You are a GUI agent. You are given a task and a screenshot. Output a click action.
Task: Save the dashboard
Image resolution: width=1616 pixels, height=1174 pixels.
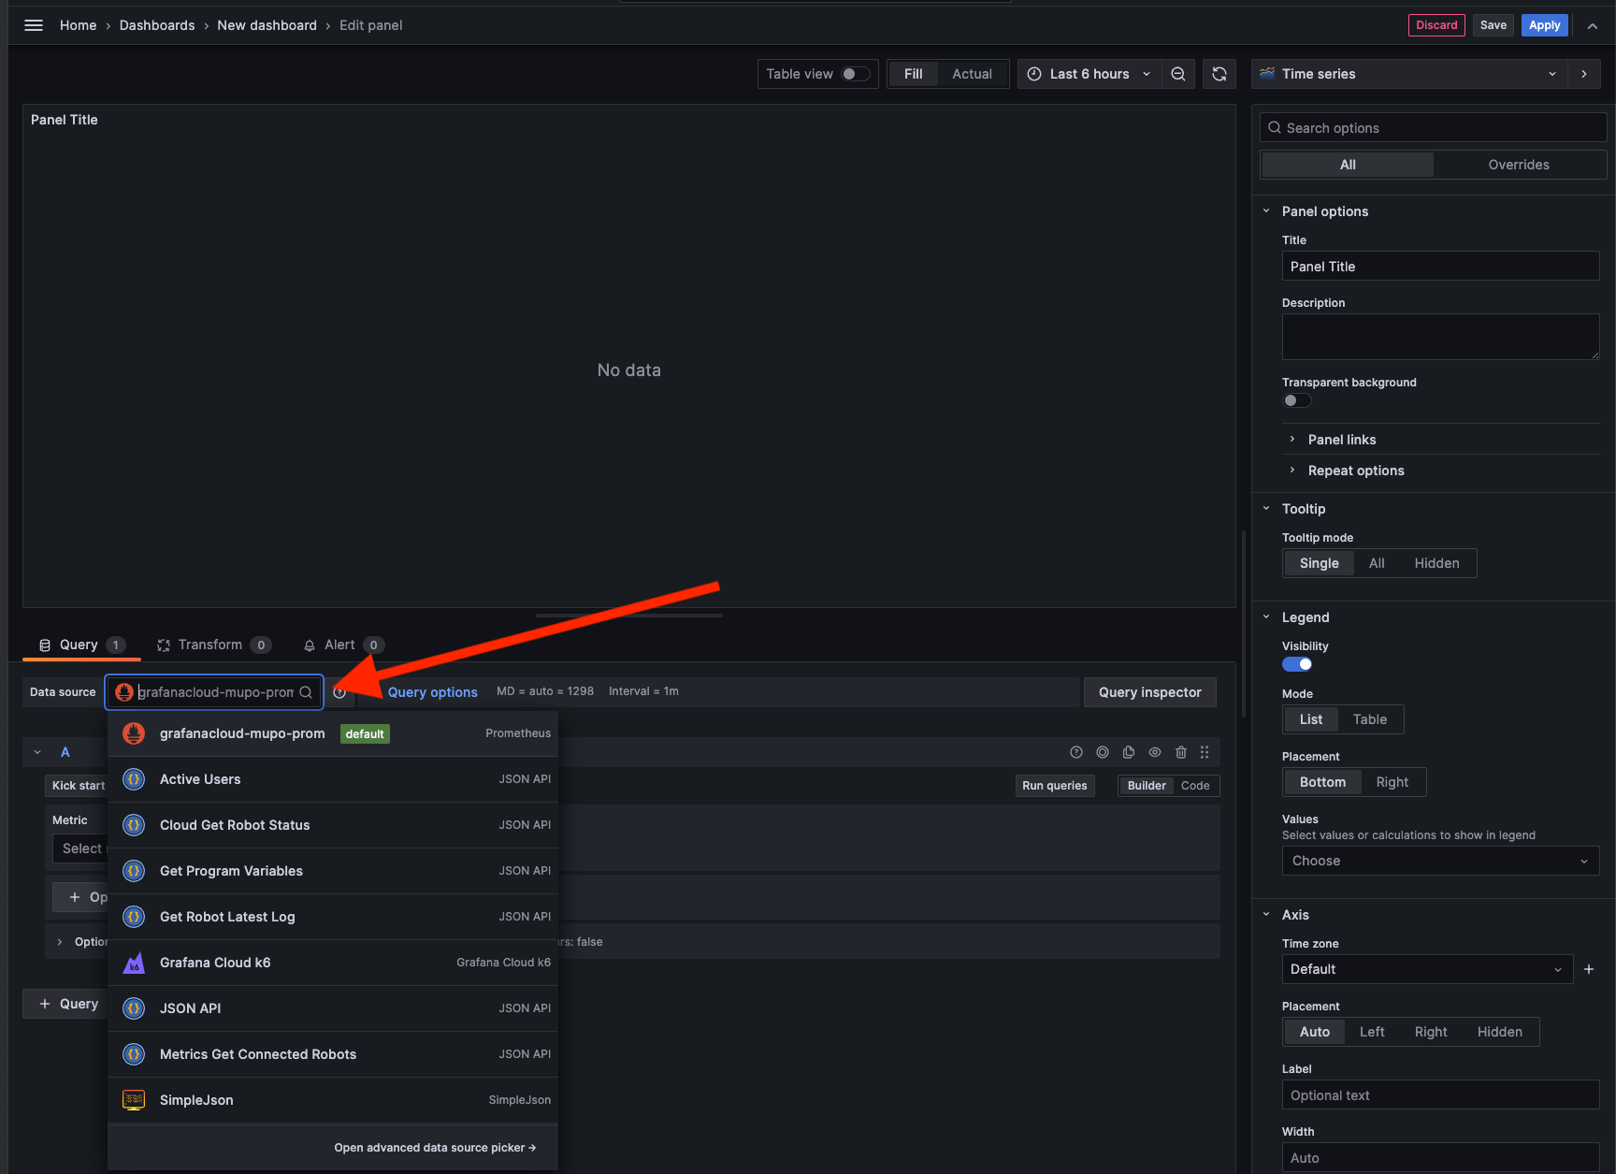click(x=1493, y=25)
